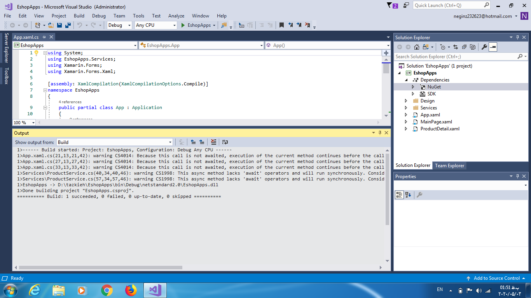The width and height of the screenshot is (531, 298).
Task: Open the Analyze menu
Action: 176,16
